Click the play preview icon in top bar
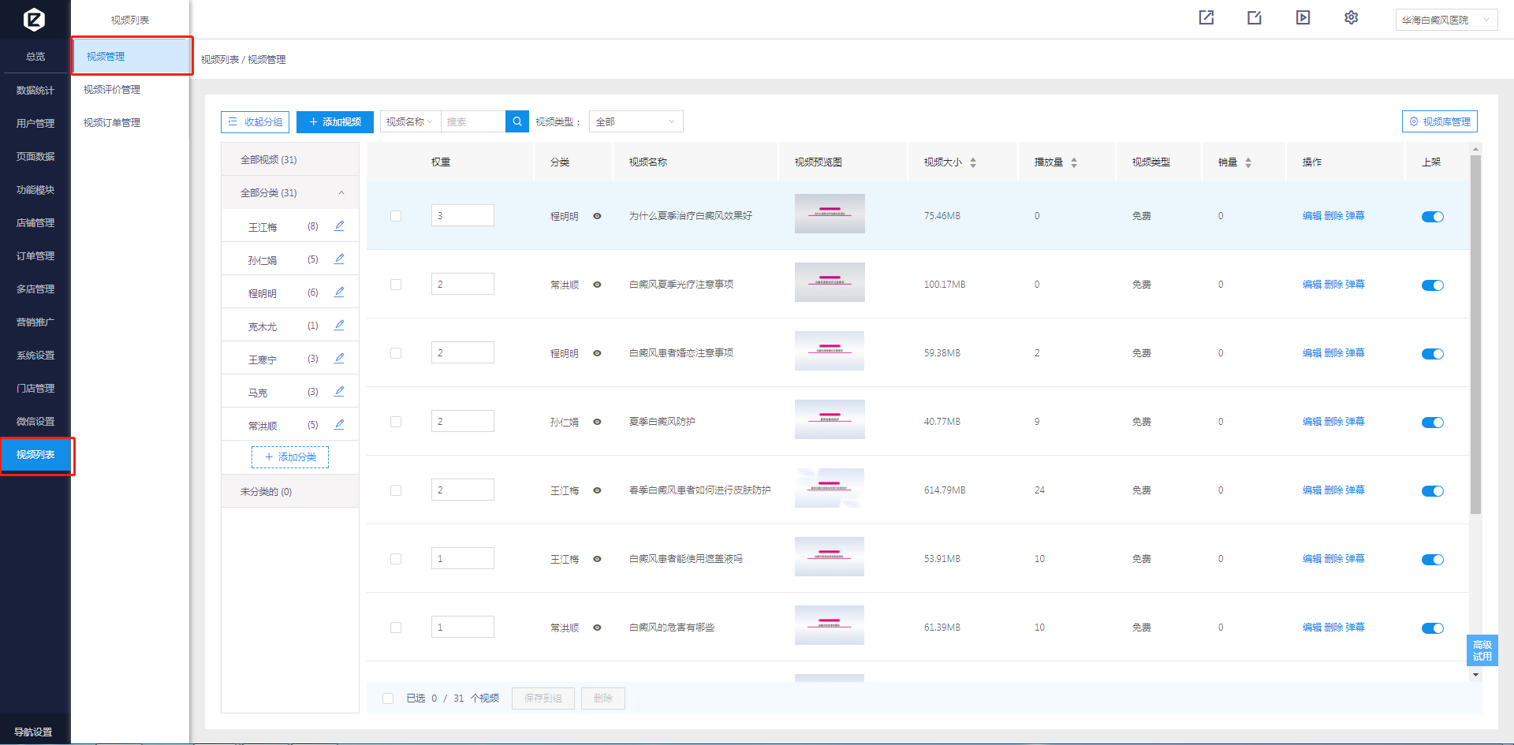Viewport: 1514px width, 745px height. coord(1303,17)
